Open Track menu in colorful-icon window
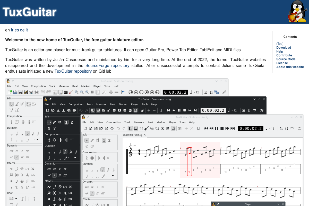The height and width of the screenshot is (206, 309). pos(52,86)
